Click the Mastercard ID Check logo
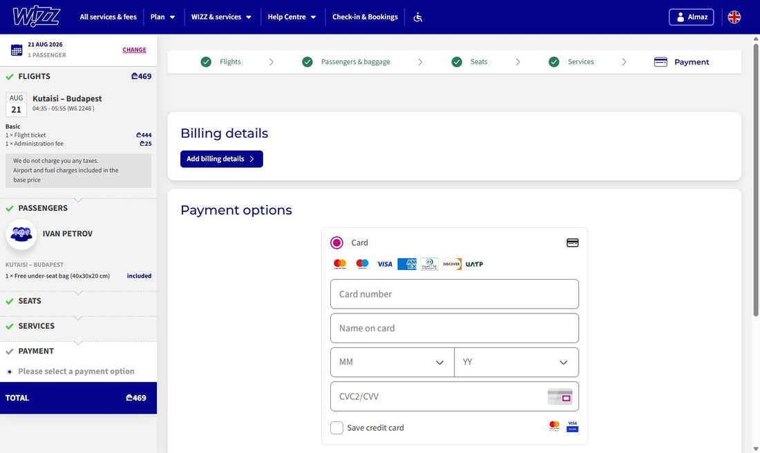Viewport: 760px width, 453px height. tap(555, 426)
